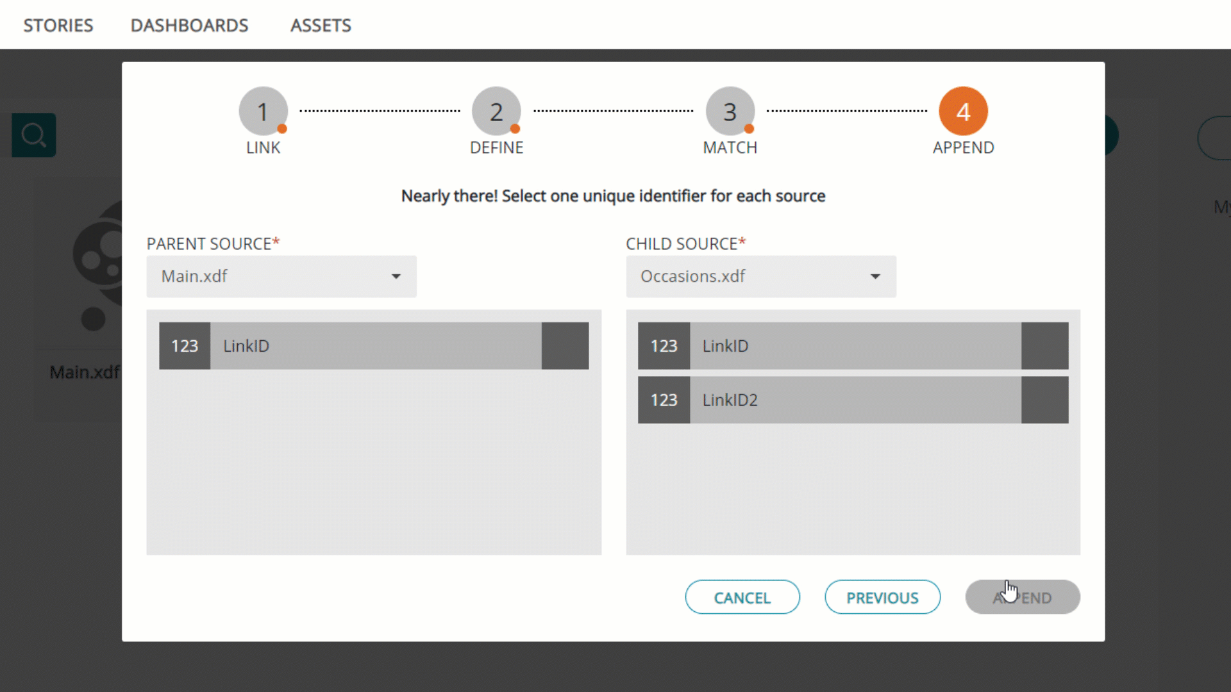Go back with the PREVIOUS button
The image size is (1231, 692).
coord(882,597)
